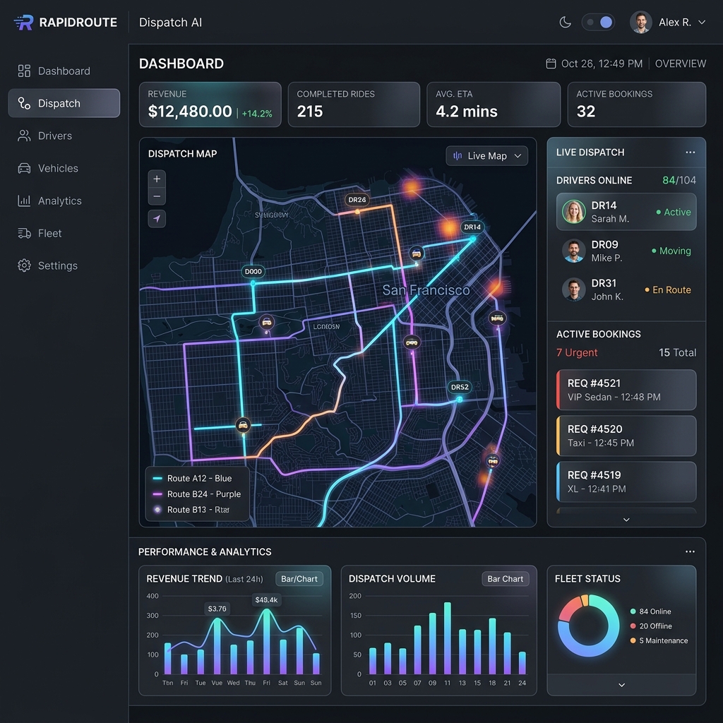Toggle Route B13 legend entry
This screenshot has height=723, width=723.
(x=191, y=510)
